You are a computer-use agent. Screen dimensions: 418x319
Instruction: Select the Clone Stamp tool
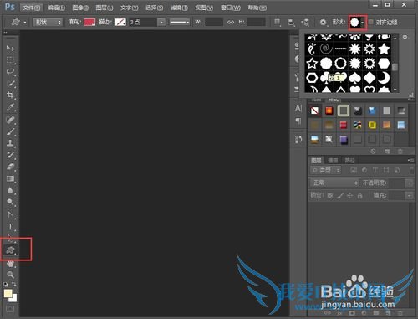tap(10, 143)
